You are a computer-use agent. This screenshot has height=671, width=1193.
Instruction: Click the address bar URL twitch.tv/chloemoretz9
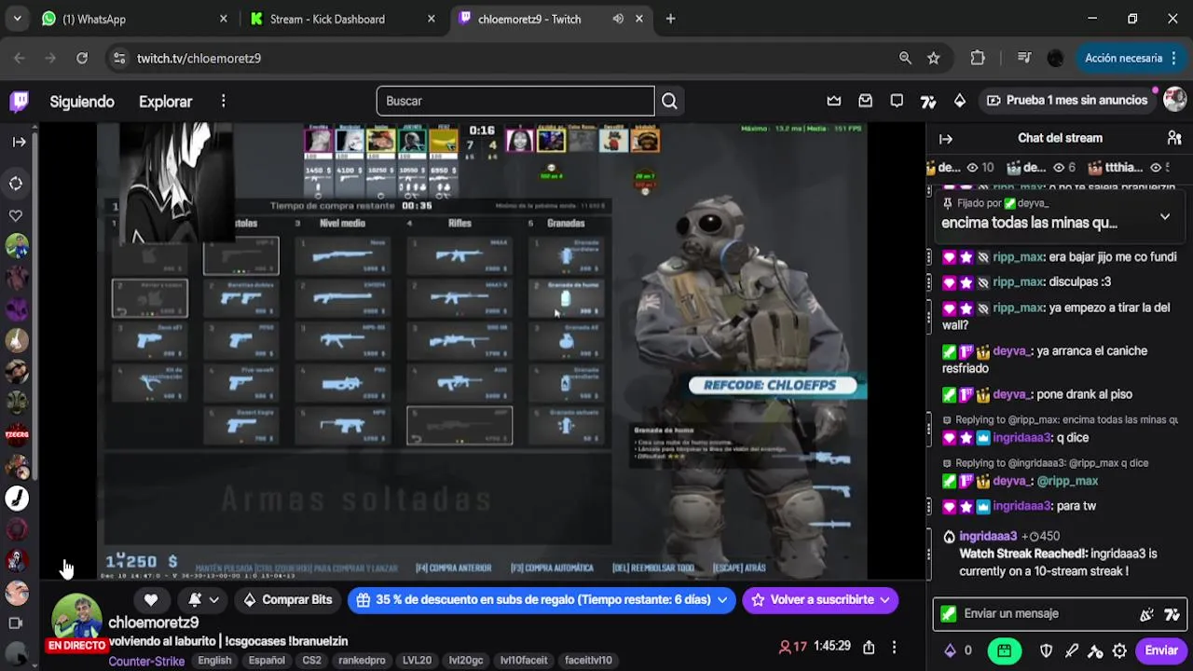click(199, 58)
